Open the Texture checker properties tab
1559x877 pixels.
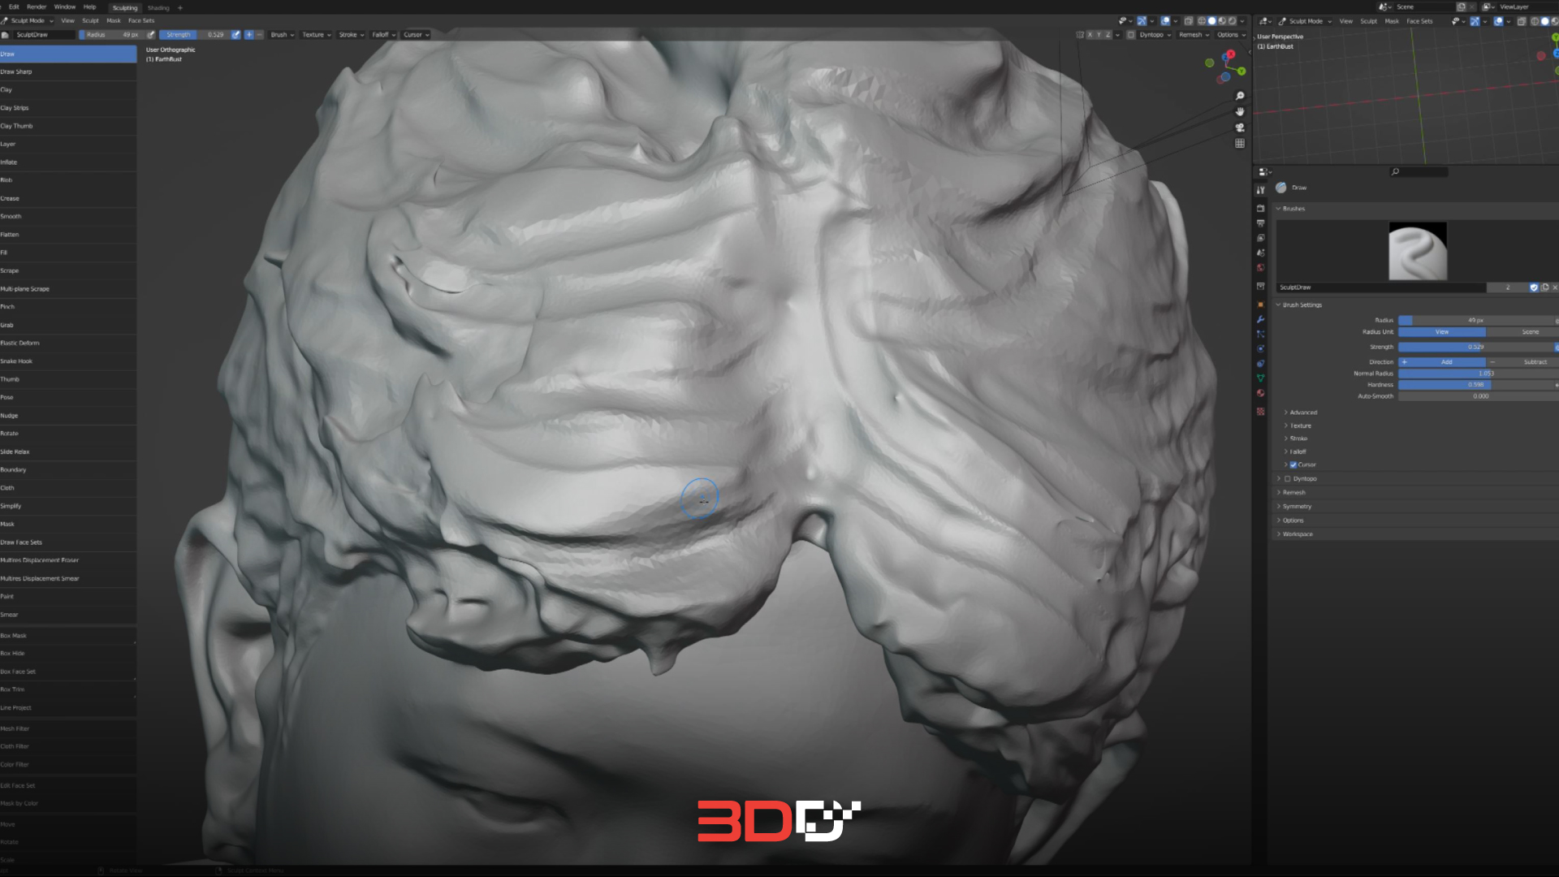pos(1260,411)
